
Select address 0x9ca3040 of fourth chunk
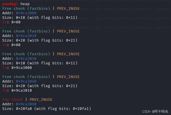(x=26, y=81)
